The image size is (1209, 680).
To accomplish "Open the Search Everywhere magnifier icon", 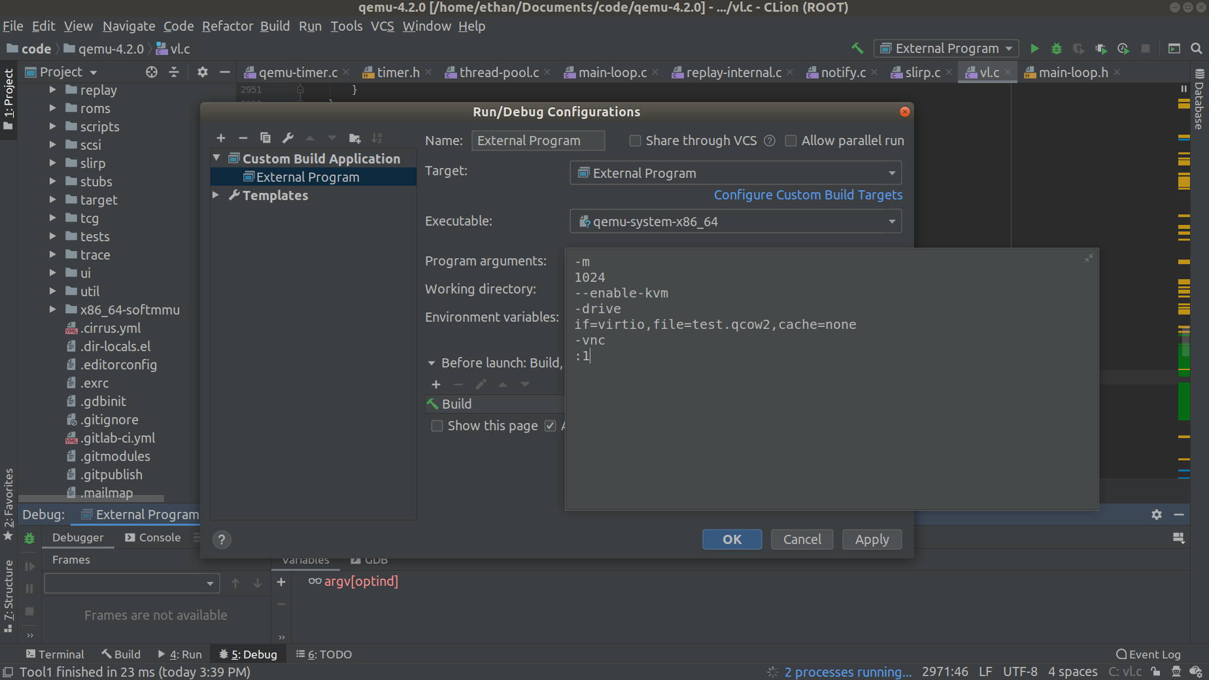I will coord(1197,48).
